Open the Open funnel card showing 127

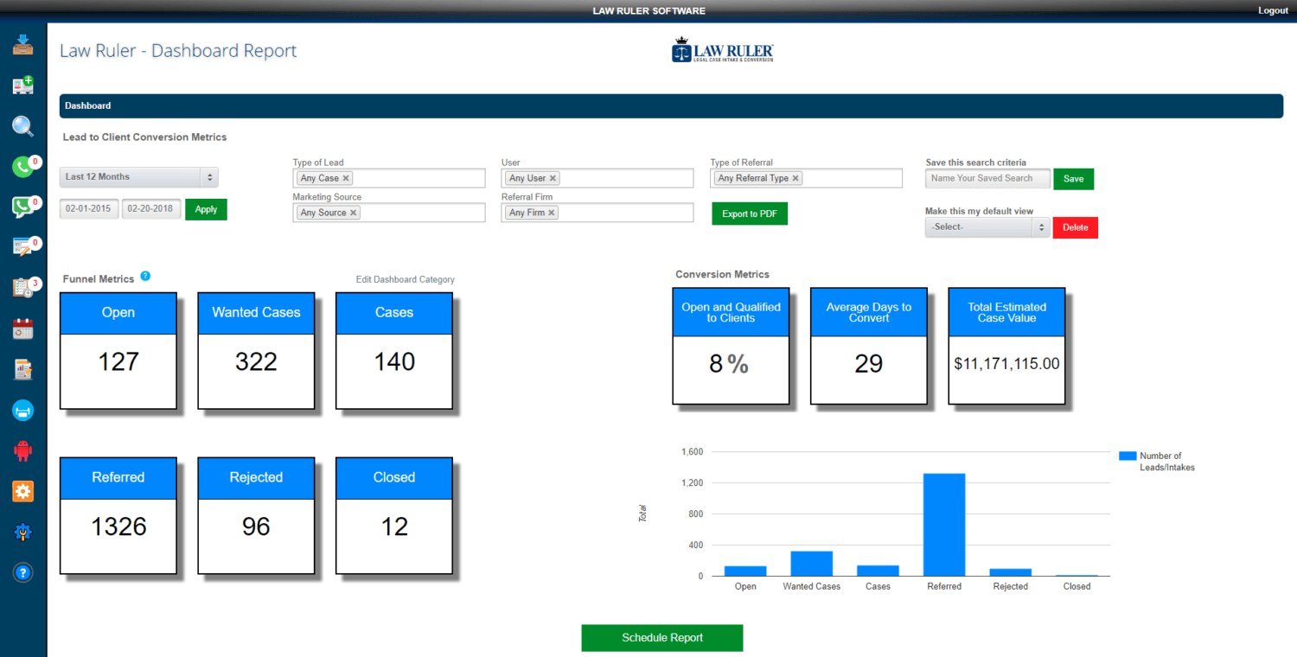pos(118,350)
